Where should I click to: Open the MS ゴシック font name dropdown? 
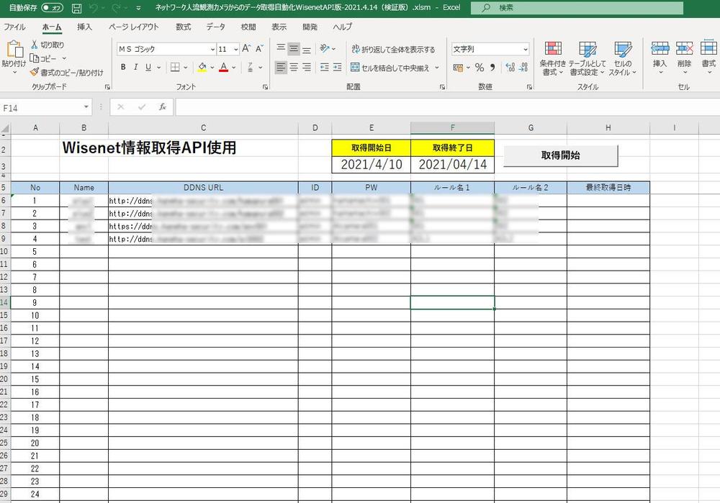212,49
